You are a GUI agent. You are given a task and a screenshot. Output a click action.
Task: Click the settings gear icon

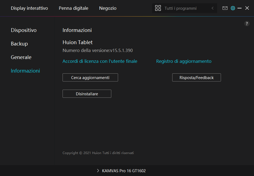pyautogui.click(x=233, y=8)
